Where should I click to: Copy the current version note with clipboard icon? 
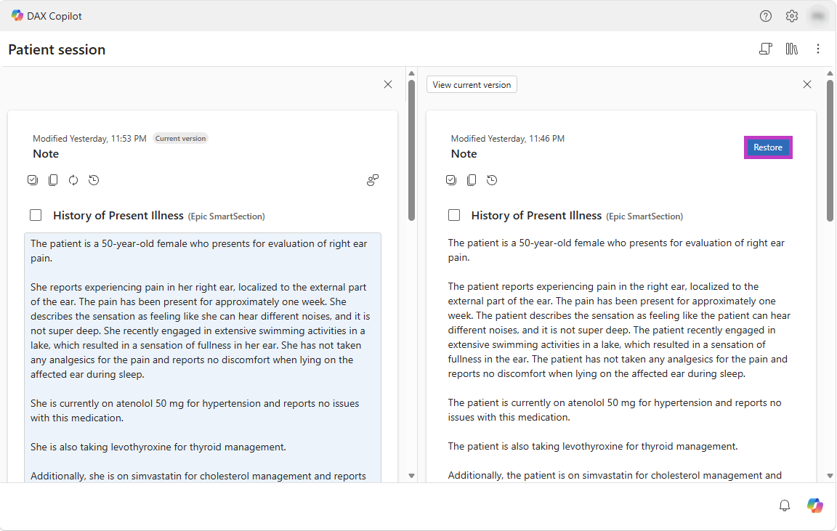tap(53, 180)
